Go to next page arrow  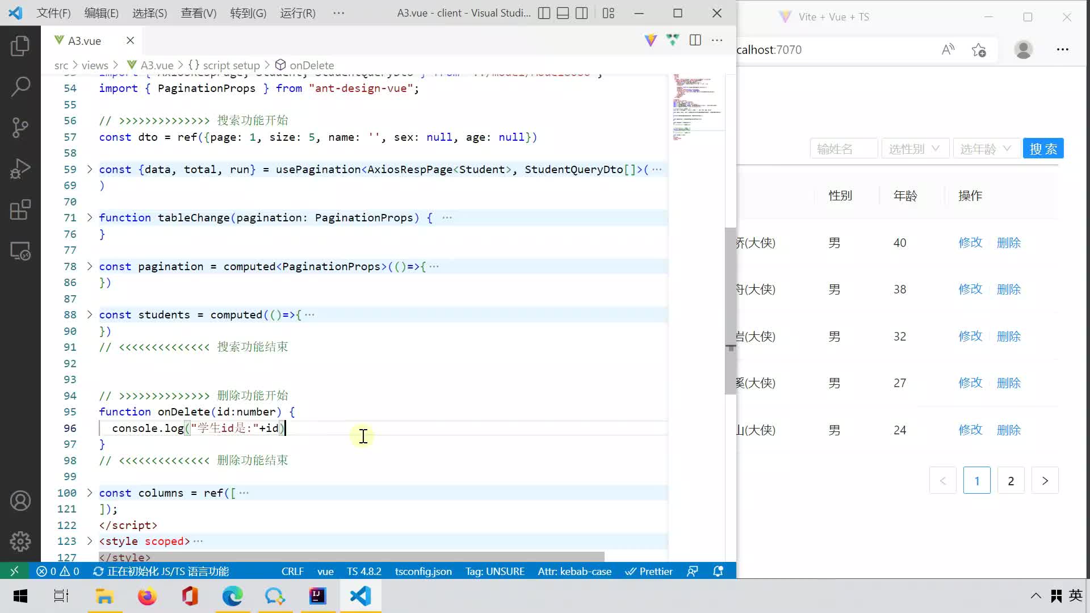tap(1045, 481)
